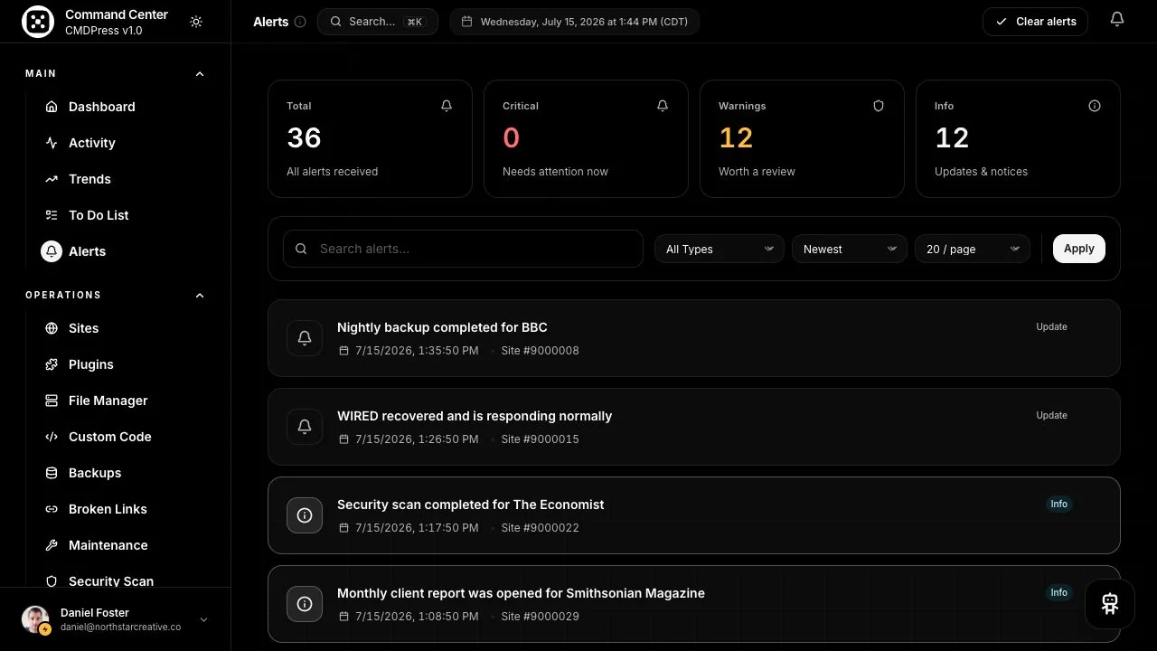Select the Warnings card
The width and height of the screenshot is (1157, 651).
[x=802, y=138]
